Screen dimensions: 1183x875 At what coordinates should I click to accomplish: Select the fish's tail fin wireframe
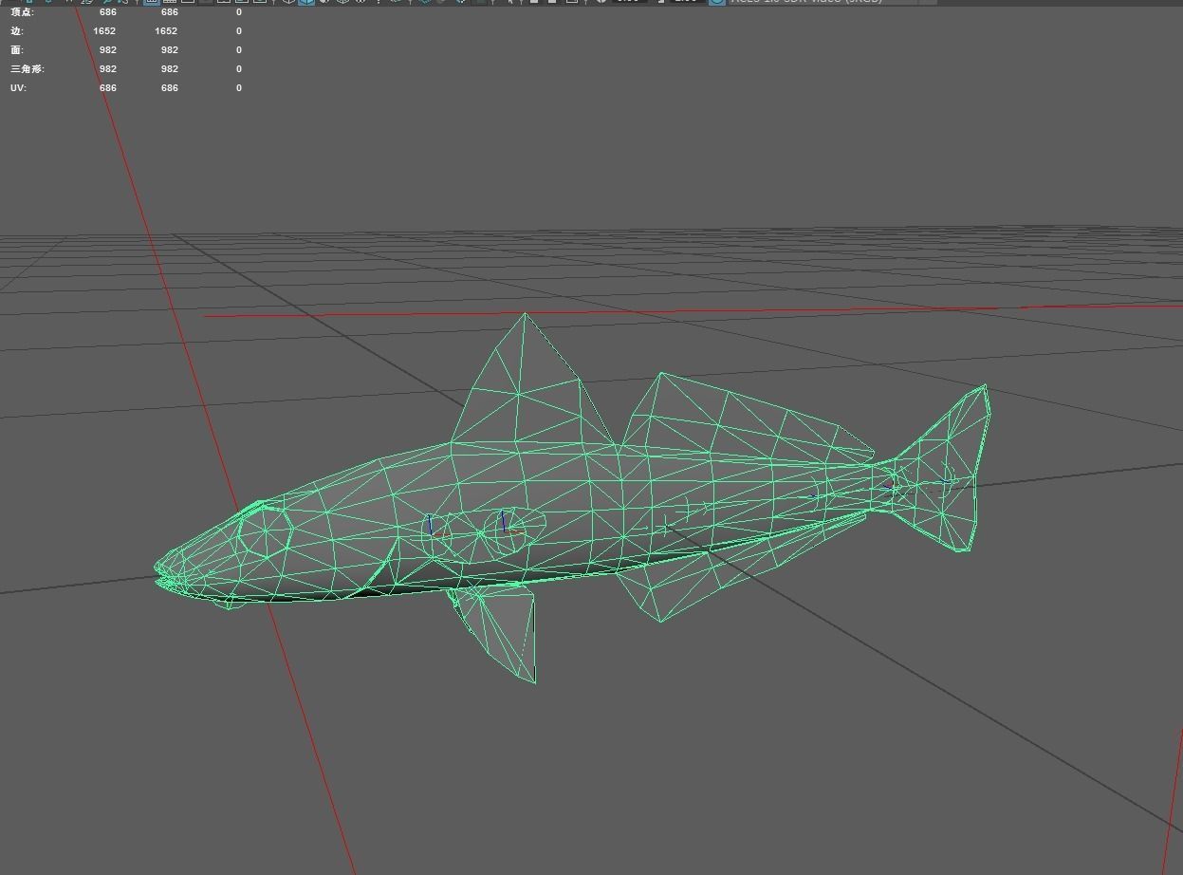(x=944, y=470)
